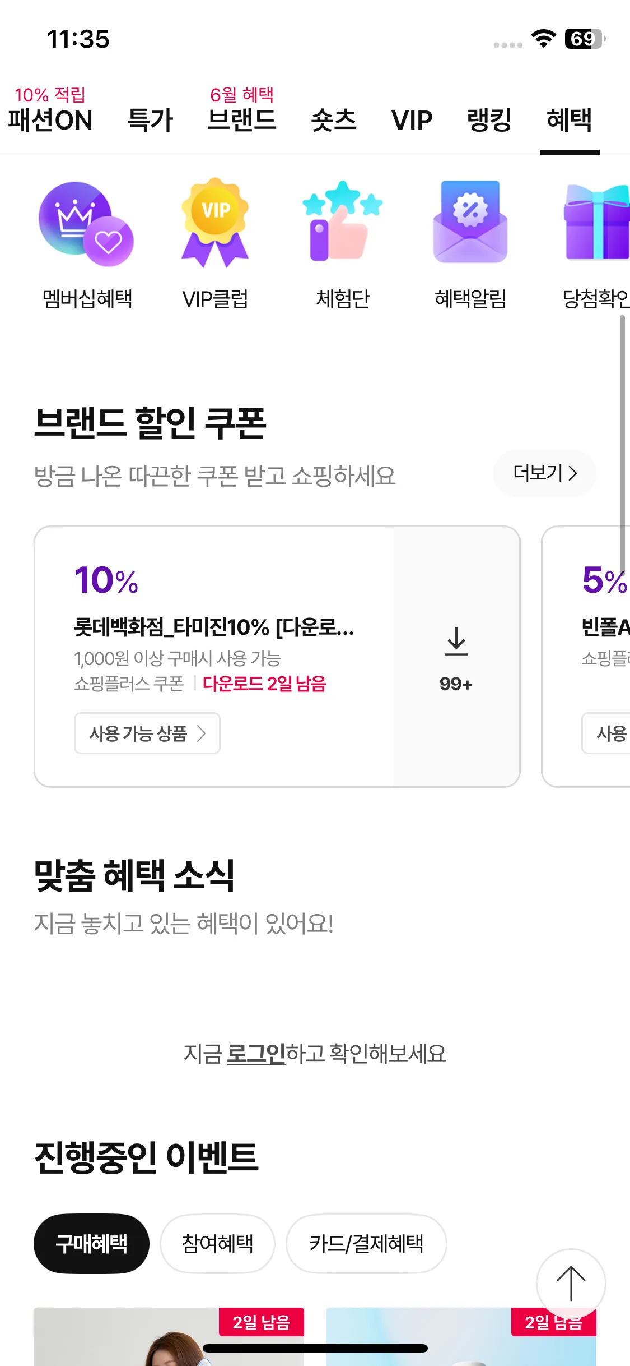The image size is (630, 1366).
Task: Open 사용 가능 상품 chevron button
Action: tap(147, 733)
